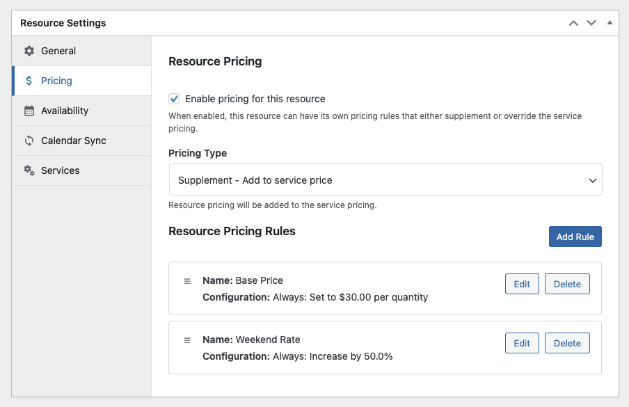Click the sync arrows Calendar Sync icon
629x407 pixels.
29,141
